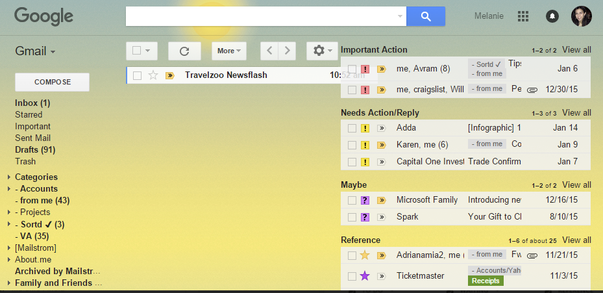
Task: Click the COMPOSE button
Action: click(x=53, y=82)
